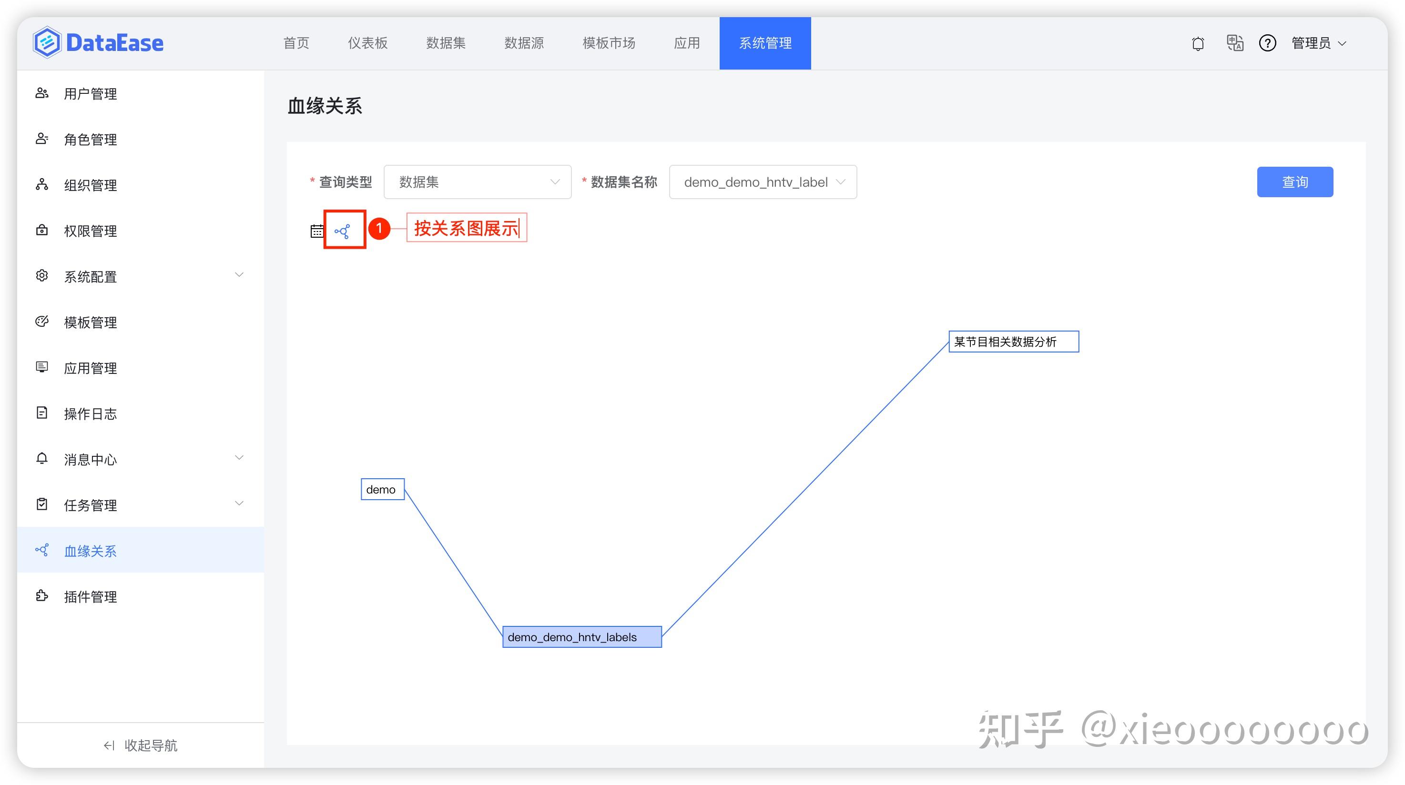Open the 血缘关系 sidebar icon
1405x785 pixels.
click(x=42, y=551)
